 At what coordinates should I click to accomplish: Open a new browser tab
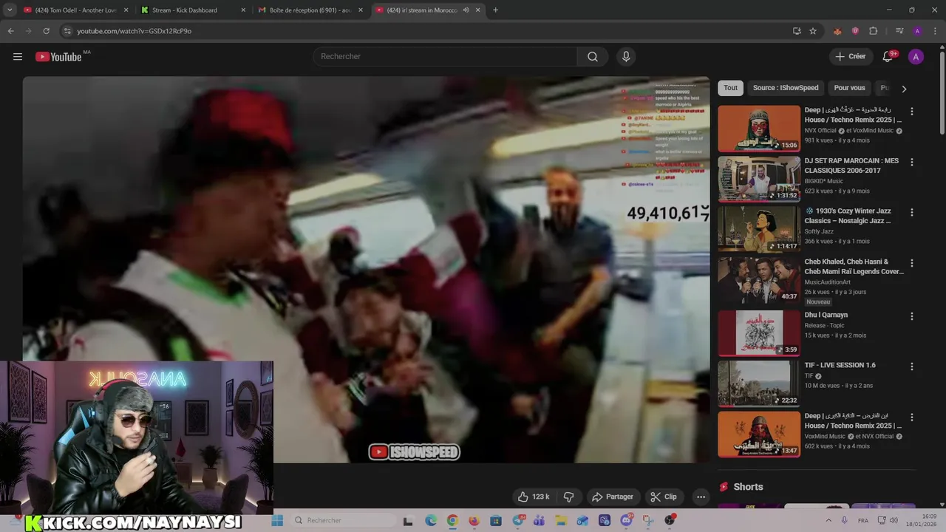coord(495,10)
